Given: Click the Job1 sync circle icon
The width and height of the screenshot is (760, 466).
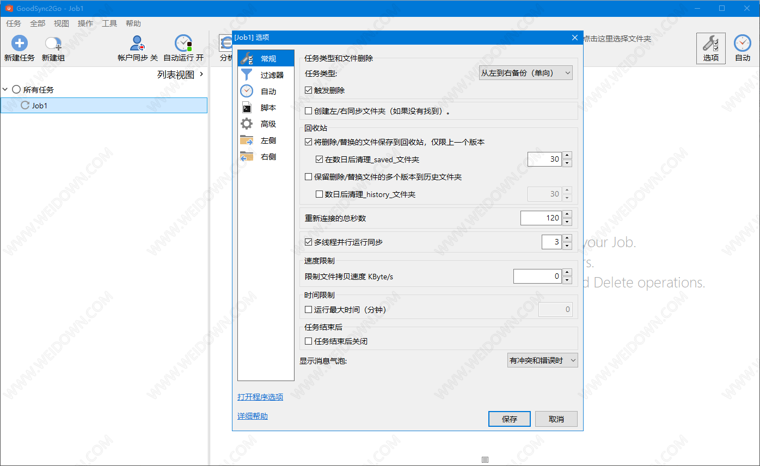Looking at the screenshot, I should pos(25,106).
